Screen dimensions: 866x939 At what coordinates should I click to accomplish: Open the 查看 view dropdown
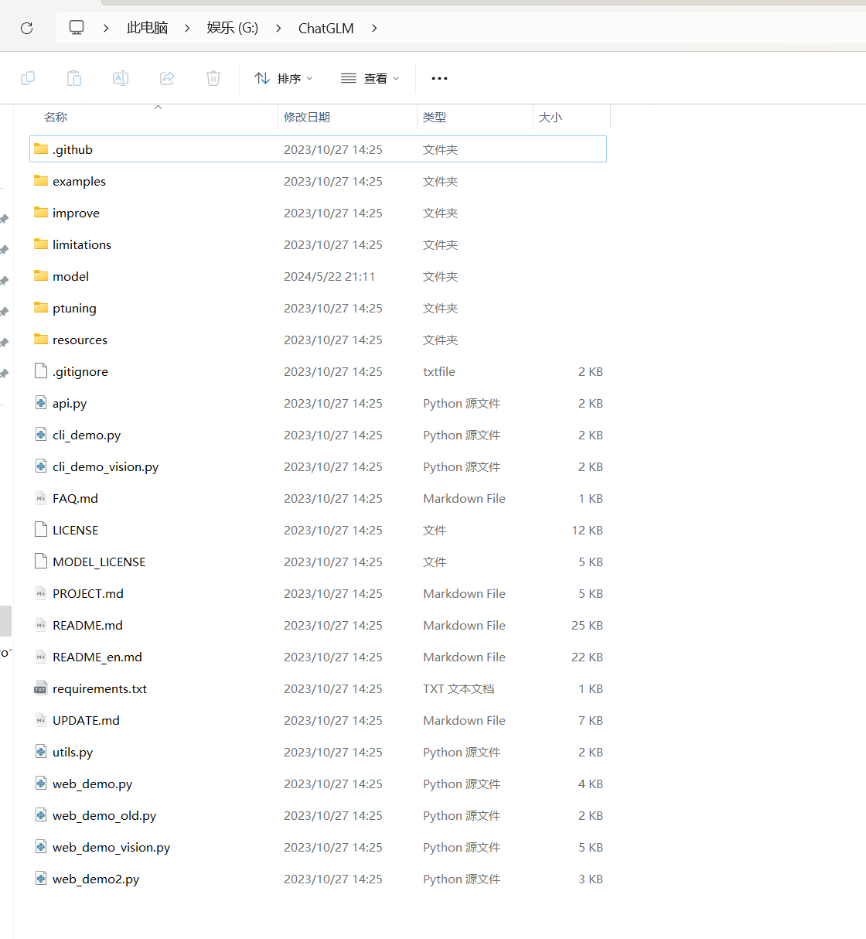pos(370,78)
